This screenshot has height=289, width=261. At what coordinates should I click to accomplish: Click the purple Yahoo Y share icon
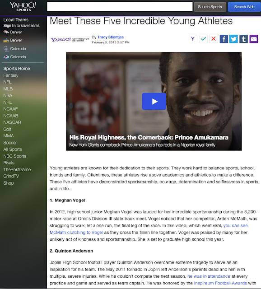pos(193,39)
